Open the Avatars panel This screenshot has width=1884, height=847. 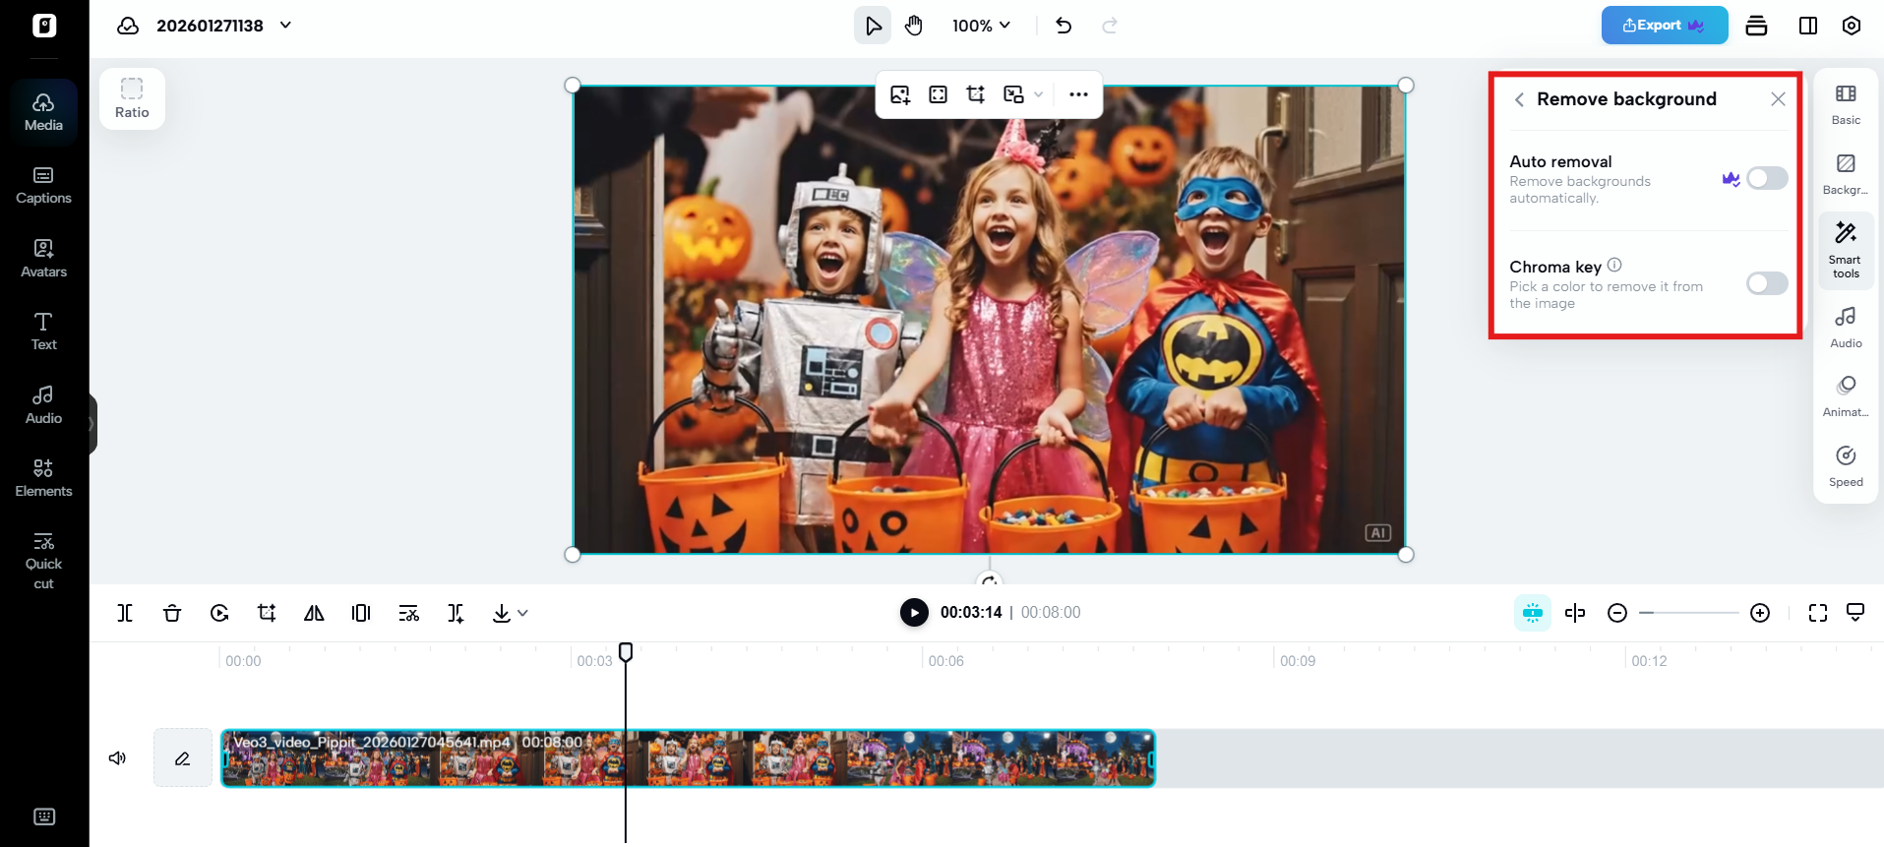coord(44,259)
